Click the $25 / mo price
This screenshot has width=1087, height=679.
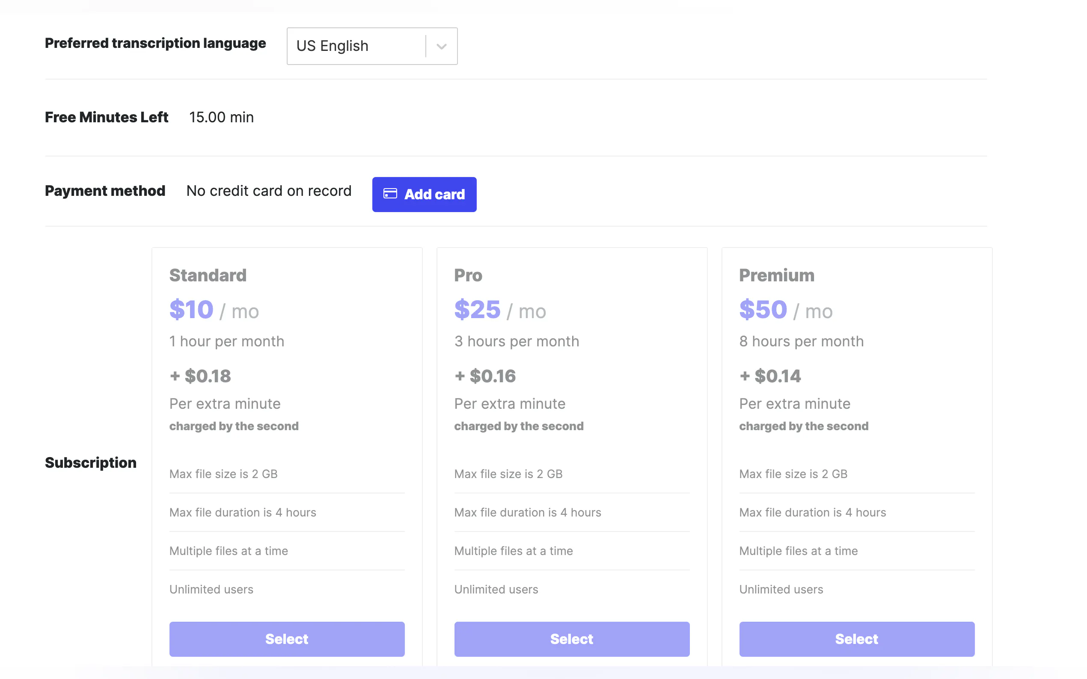(x=500, y=310)
